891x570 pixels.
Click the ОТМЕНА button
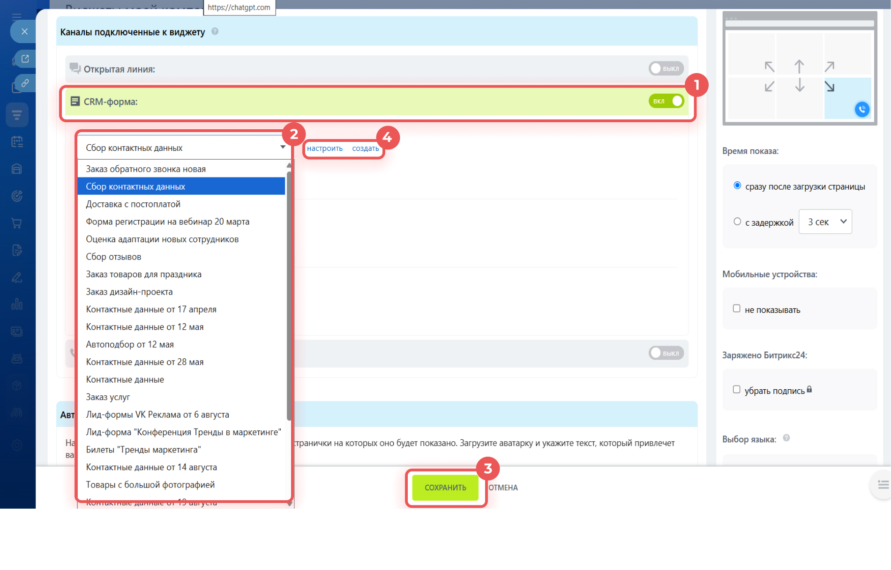tap(503, 488)
